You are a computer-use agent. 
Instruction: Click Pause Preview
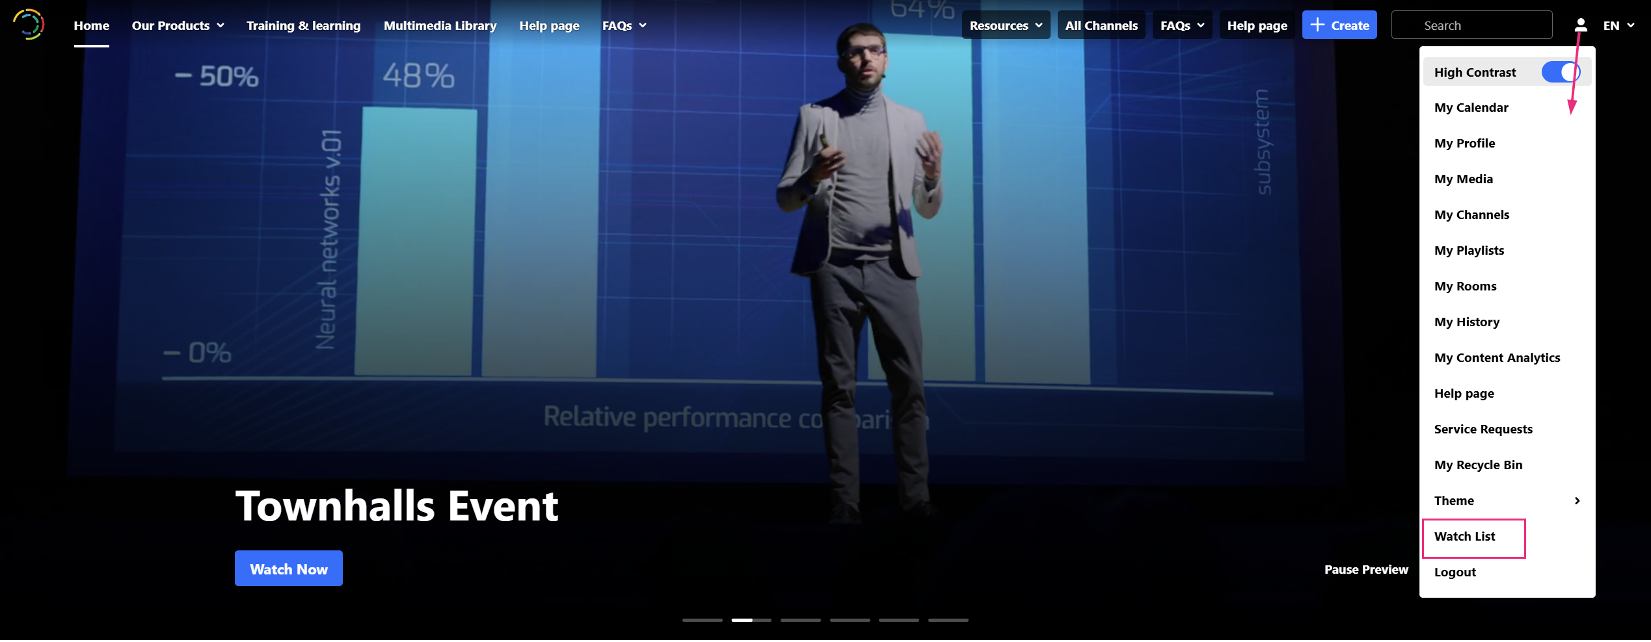coord(1366,569)
